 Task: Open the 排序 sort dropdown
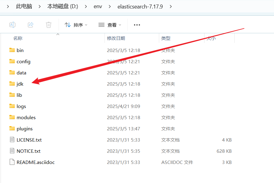click(76, 25)
